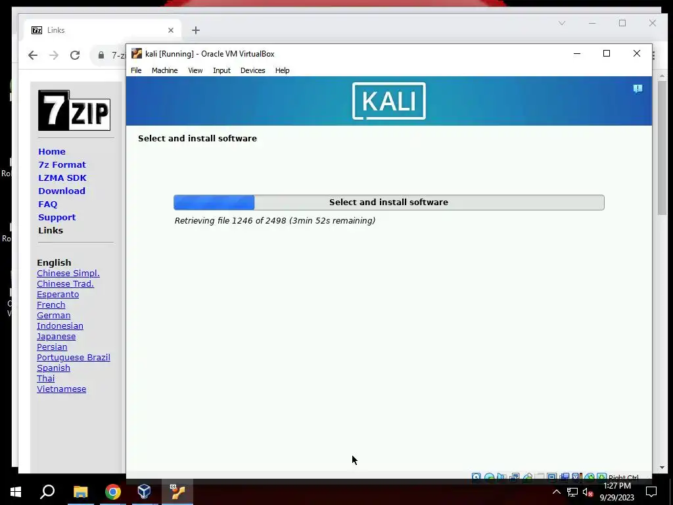The height and width of the screenshot is (505, 673).
Task: Click the shared folders indicator icon
Action: click(x=539, y=476)
